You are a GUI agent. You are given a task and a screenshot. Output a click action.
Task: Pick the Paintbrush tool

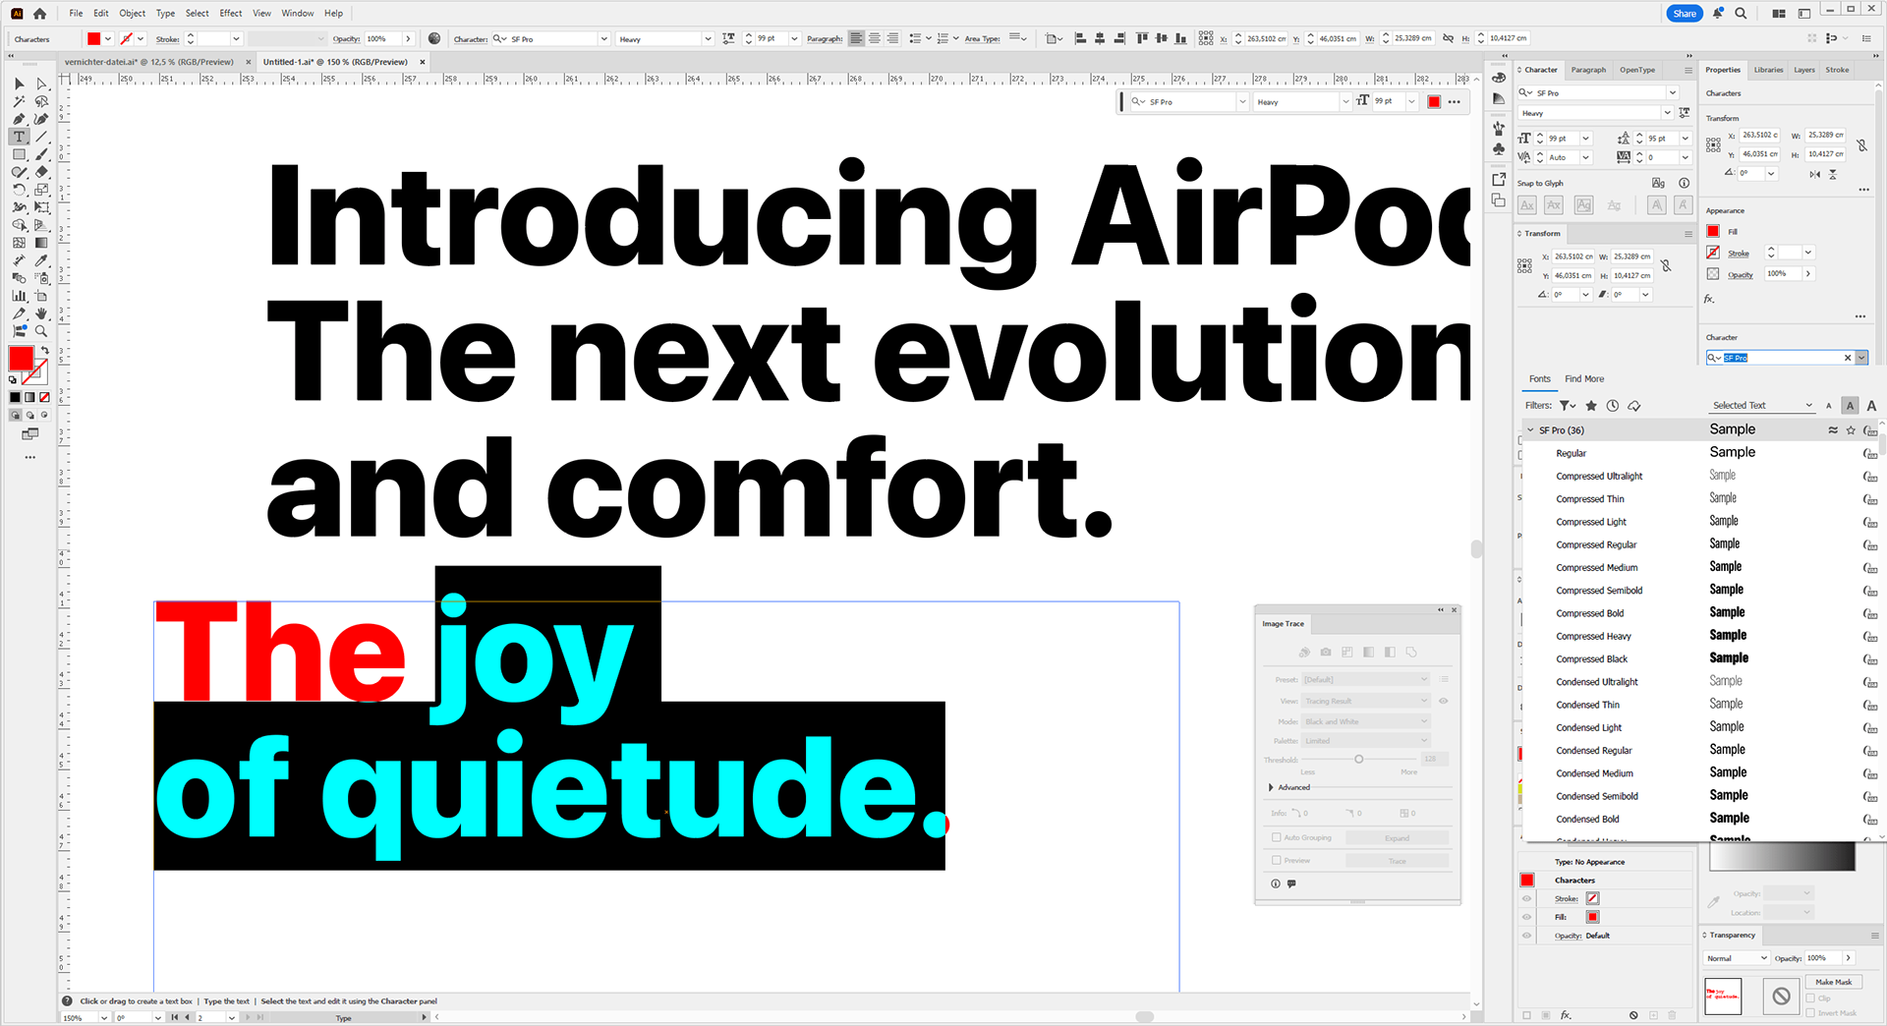click(x=41, y=154)
